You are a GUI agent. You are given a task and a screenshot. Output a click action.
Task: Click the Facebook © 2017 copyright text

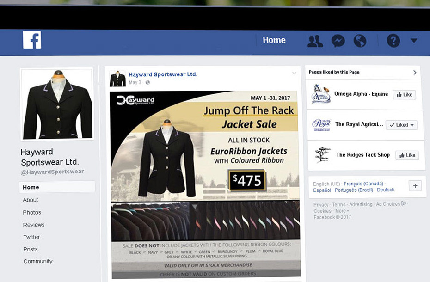click(332, 217)
